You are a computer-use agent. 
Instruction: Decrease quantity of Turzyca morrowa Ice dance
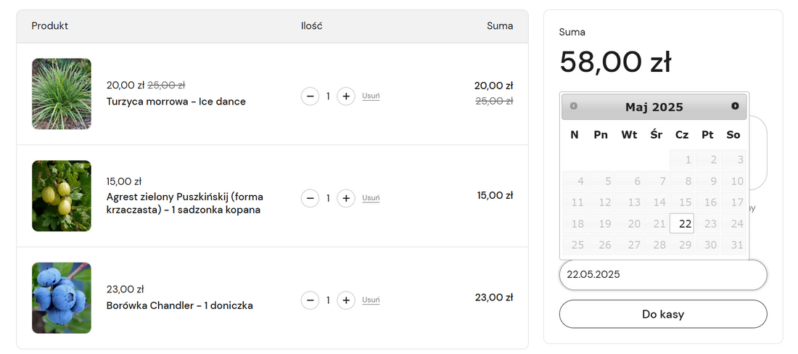click(310, 96)
